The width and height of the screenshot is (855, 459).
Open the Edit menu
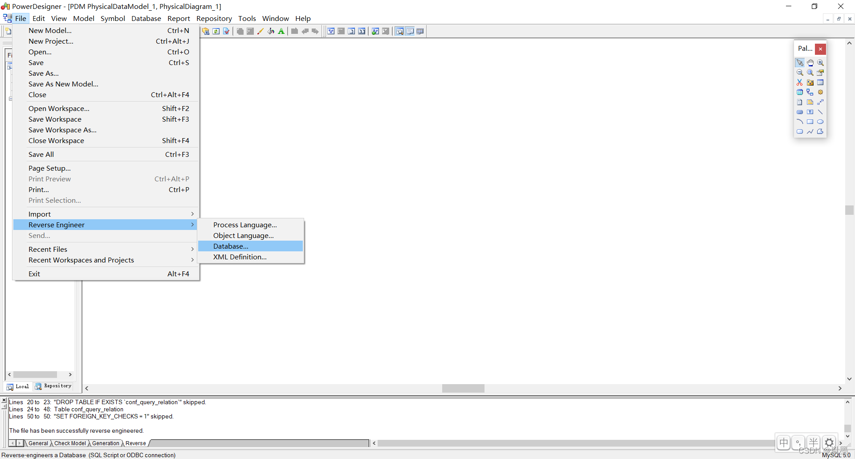[x=39, y=18]
